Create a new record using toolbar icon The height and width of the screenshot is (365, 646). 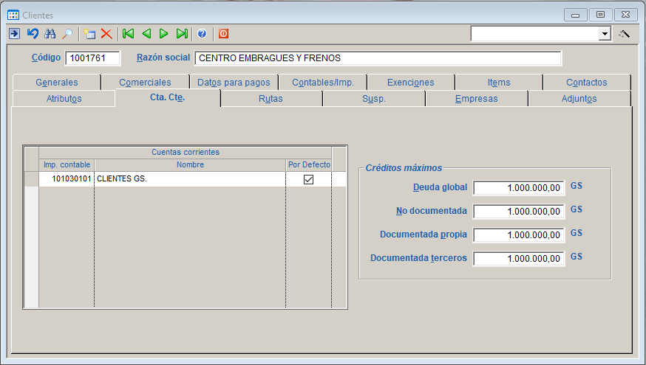[x=89, y=34]
